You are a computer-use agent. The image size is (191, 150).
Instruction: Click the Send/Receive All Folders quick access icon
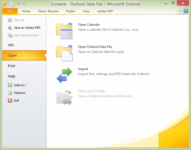(x=12, y=4)
